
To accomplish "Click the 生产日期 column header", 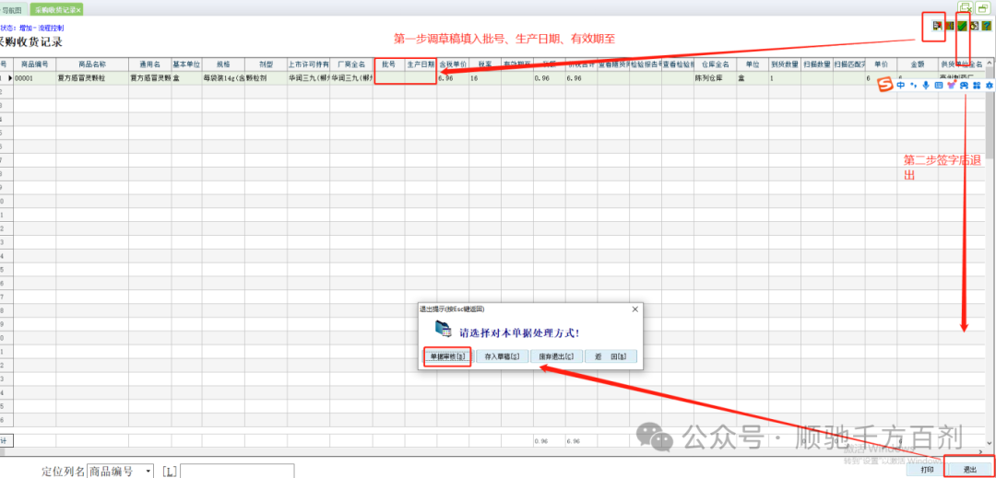I will pos(421,64).
